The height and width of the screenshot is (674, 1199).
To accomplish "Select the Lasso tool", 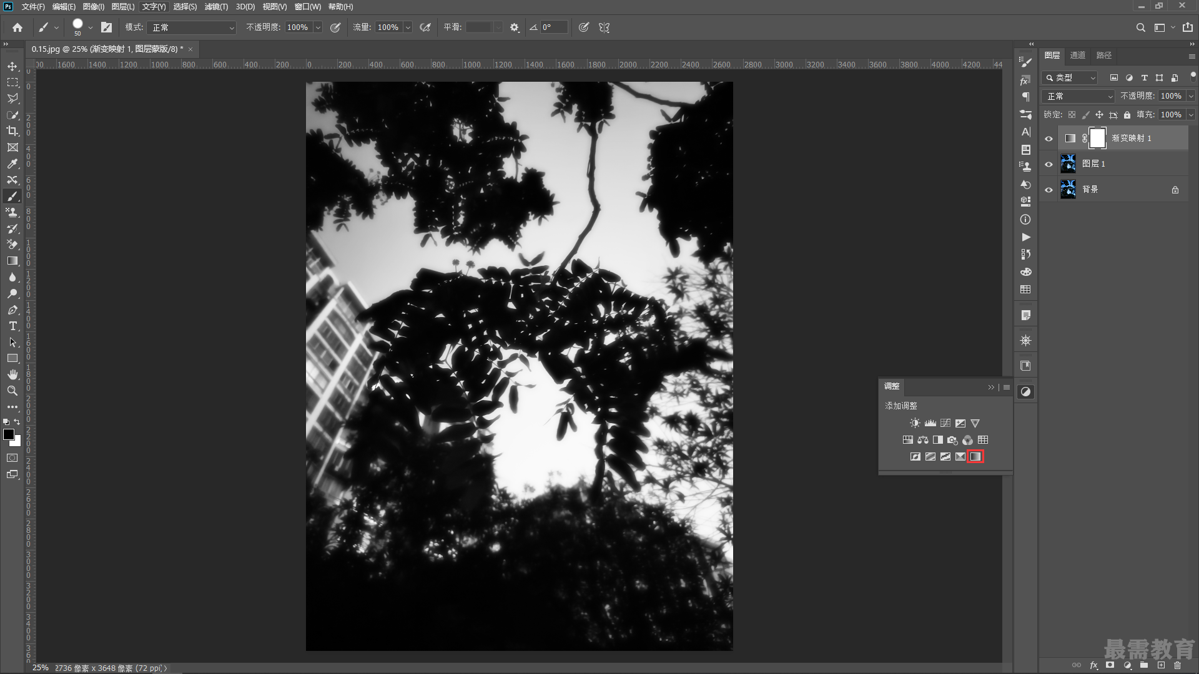I will (12, 99).
